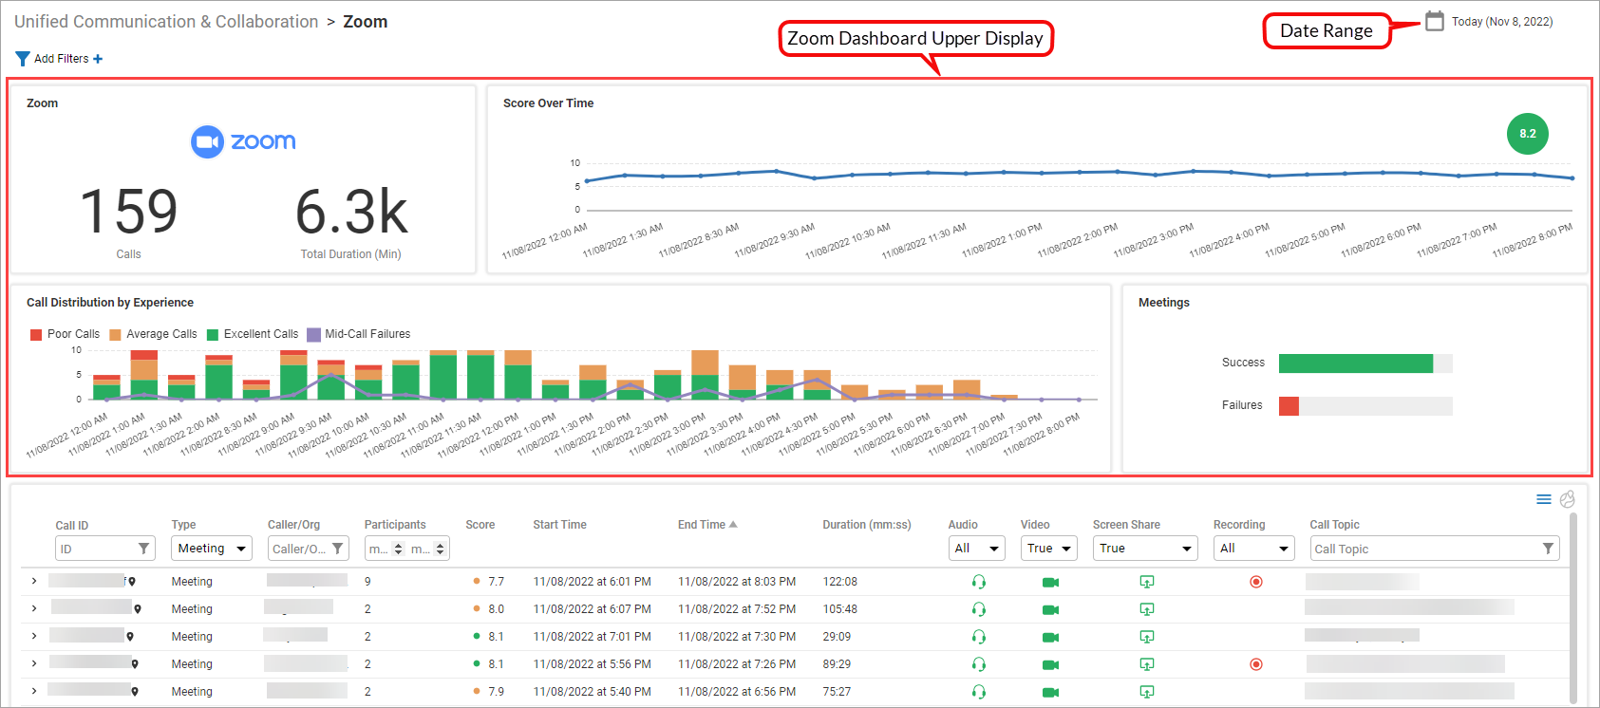This screenshot has width=1600, height=708.
Task: Click the 159 Calls count
Action: coord(128,212)
